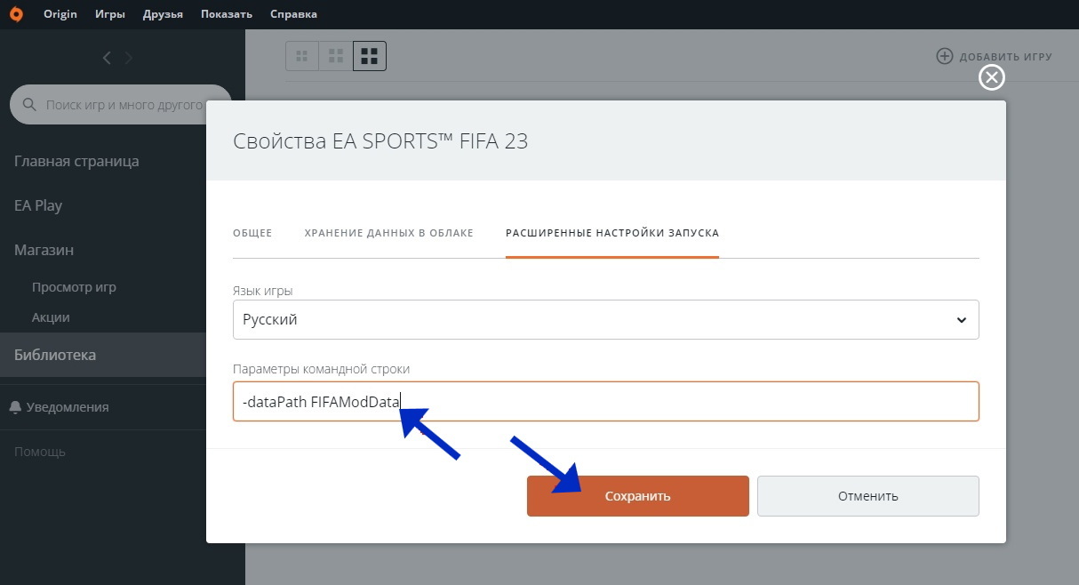This screenshot has width=1079, height=585.
Task: Switch to medium tile view
Action: (336, 56)
